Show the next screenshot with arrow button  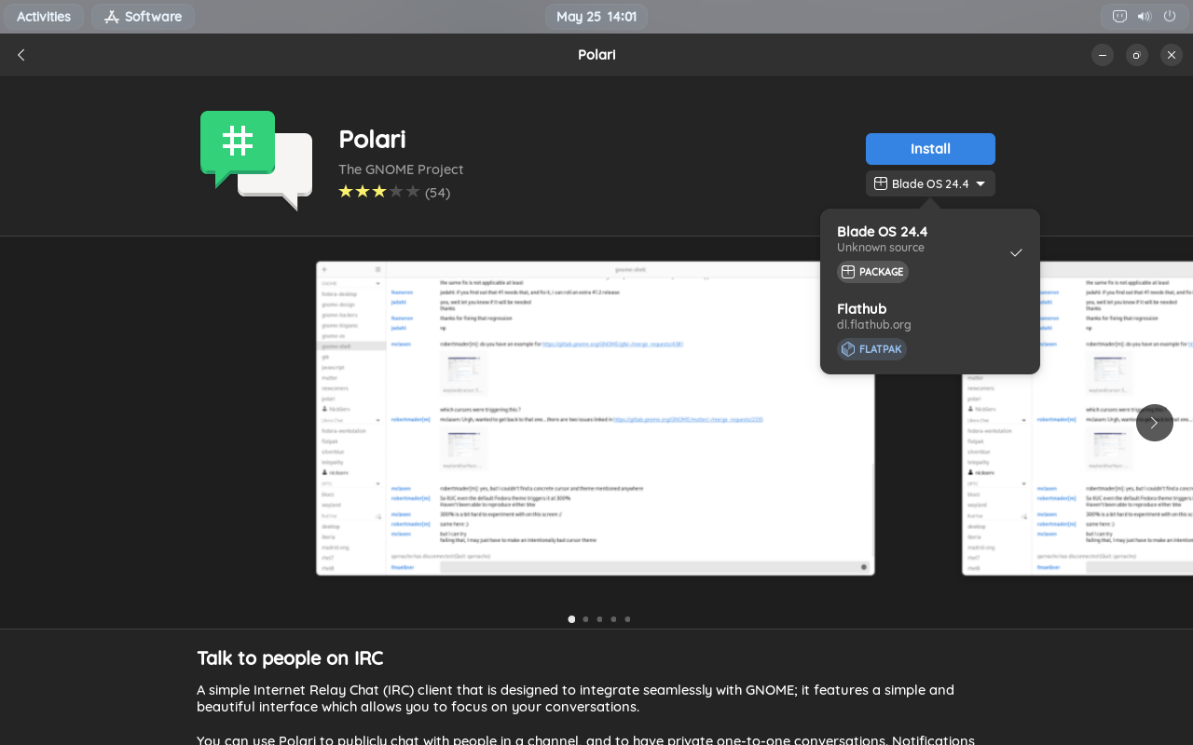pyautogui.click(x=1154, y=423)
